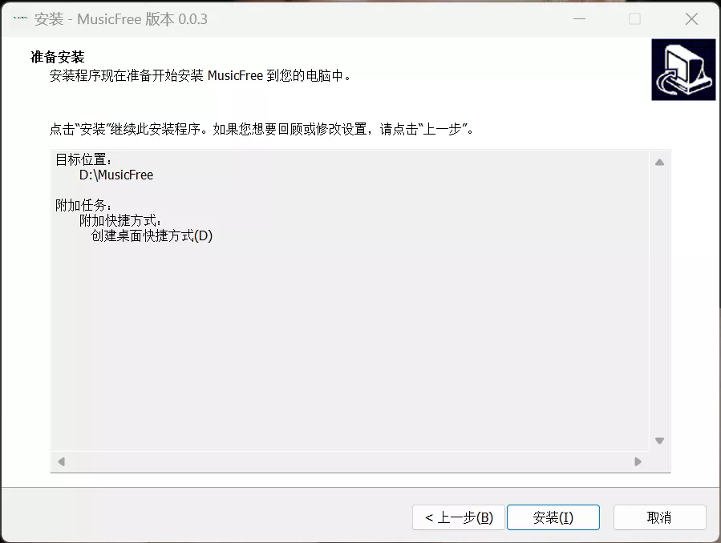Image resolution: width=721 pixels, height=543 pixels.
Task: Click the title bar text 安装 - MusicFree 版本 0.0.3
Action: [120, 18]
